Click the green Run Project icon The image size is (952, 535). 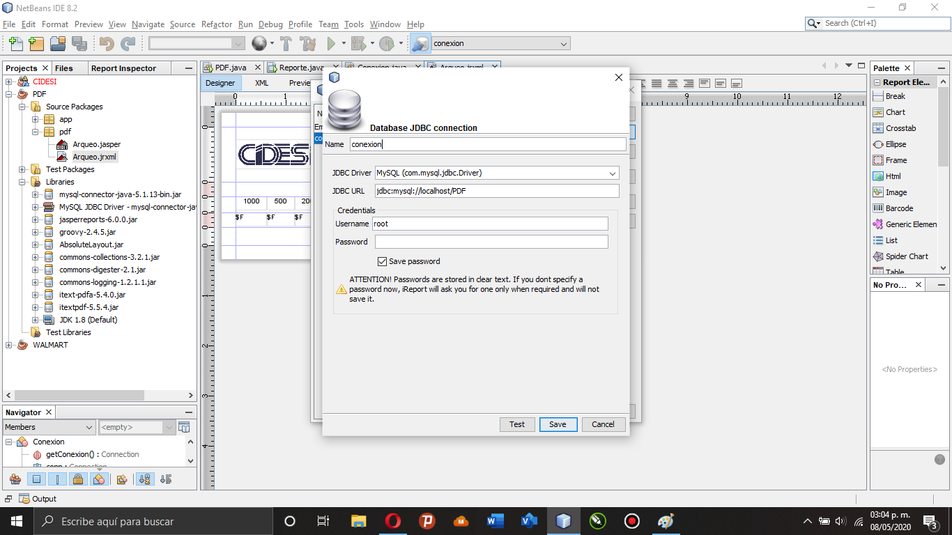click(x=332, y=43)
